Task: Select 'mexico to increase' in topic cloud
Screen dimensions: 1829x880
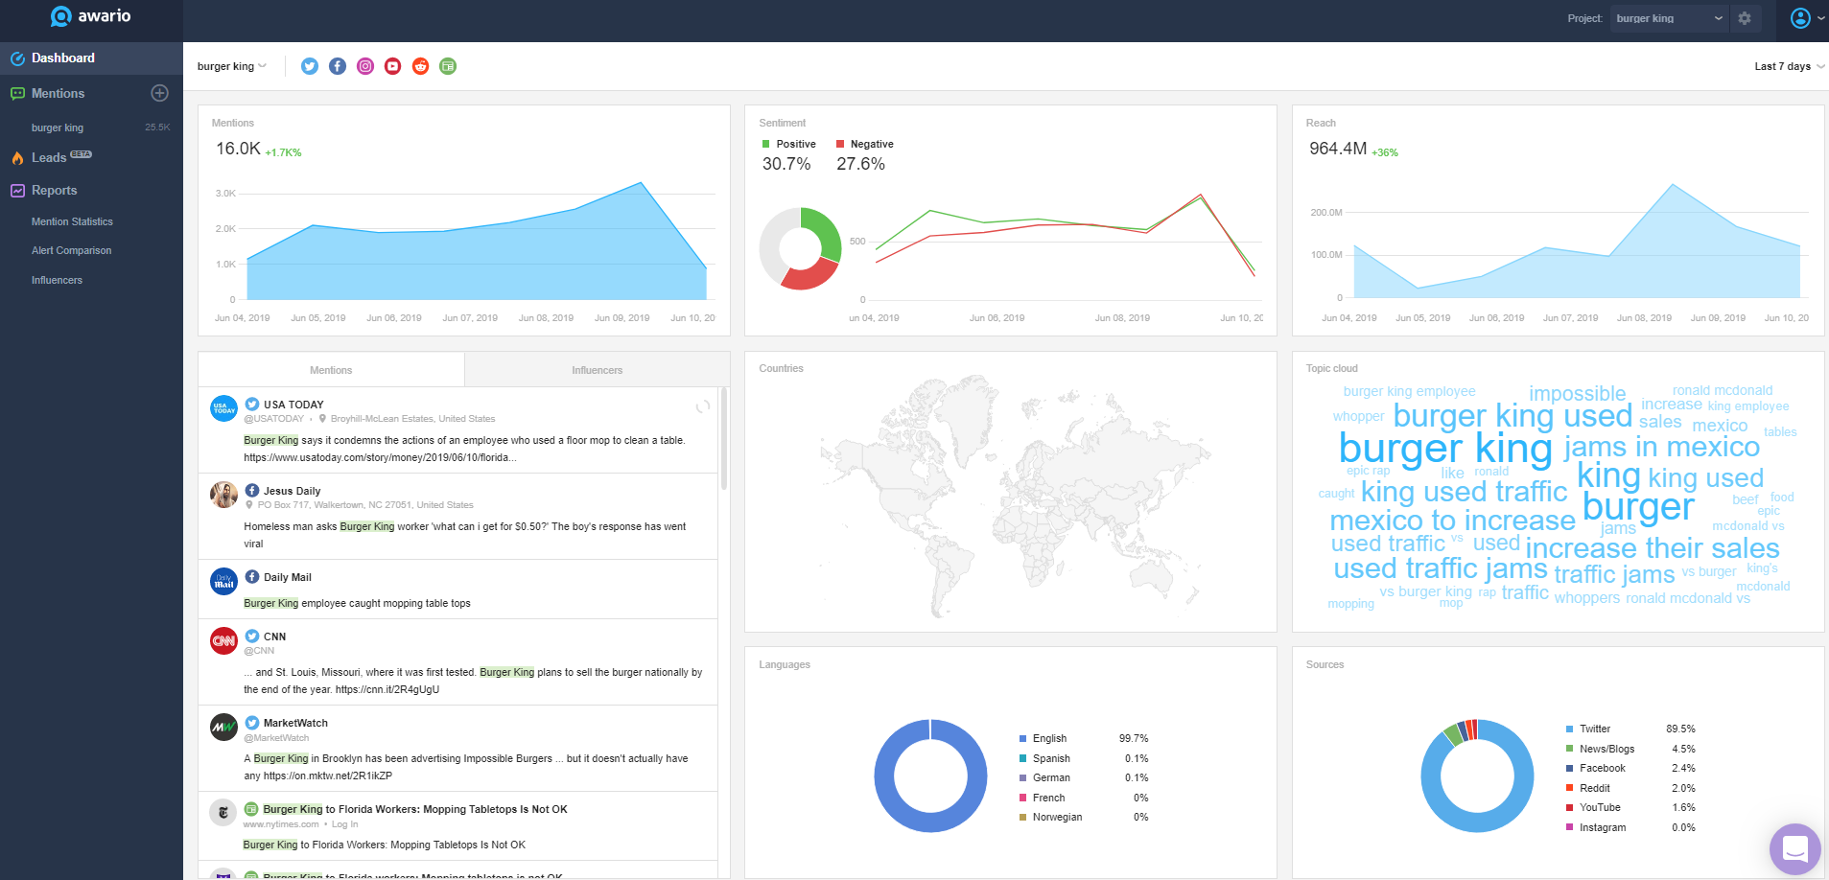Action: pyautogui.click(x=1452, y=521)
